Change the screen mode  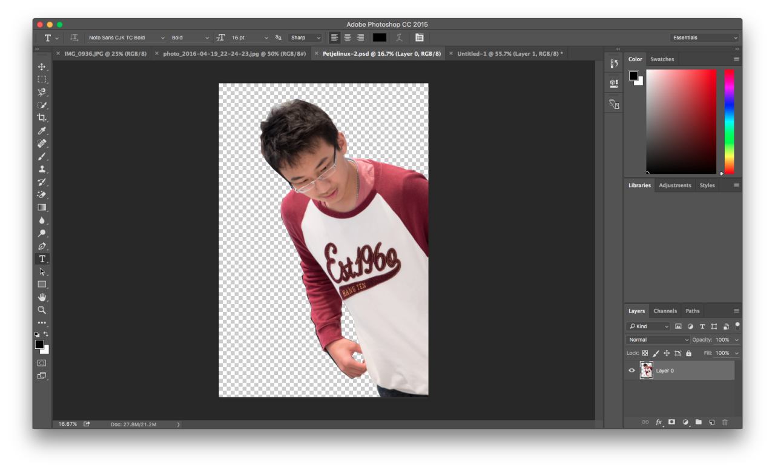tap(42, 375)
